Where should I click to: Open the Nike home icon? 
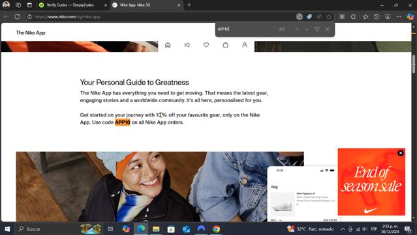(168, 45)
